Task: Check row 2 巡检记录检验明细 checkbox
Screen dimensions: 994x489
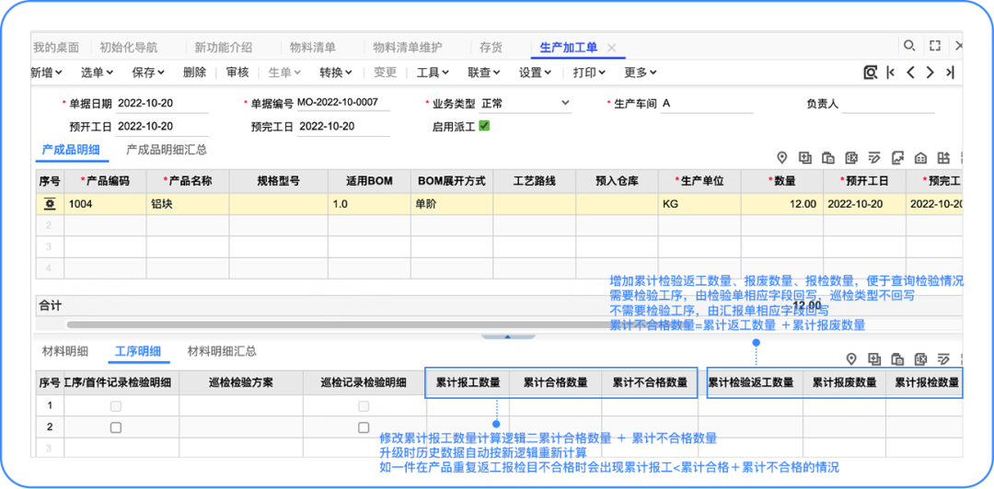Action: tap(364, 427)
